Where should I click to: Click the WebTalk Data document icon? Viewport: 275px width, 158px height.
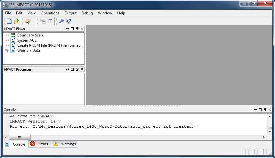(x=13, y=51)
